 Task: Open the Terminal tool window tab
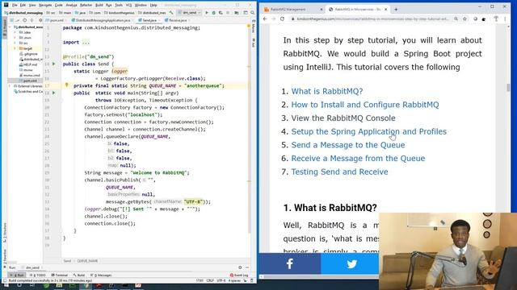click(60, 275)
